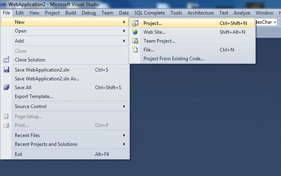The height and width of the screenshot is (176, 281).
Task: Open the SQL Complete menu
Action: [150, 13]
